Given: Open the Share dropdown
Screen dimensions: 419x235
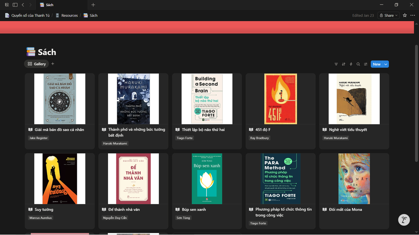Looking at the screenshot, I should [389, 15].
